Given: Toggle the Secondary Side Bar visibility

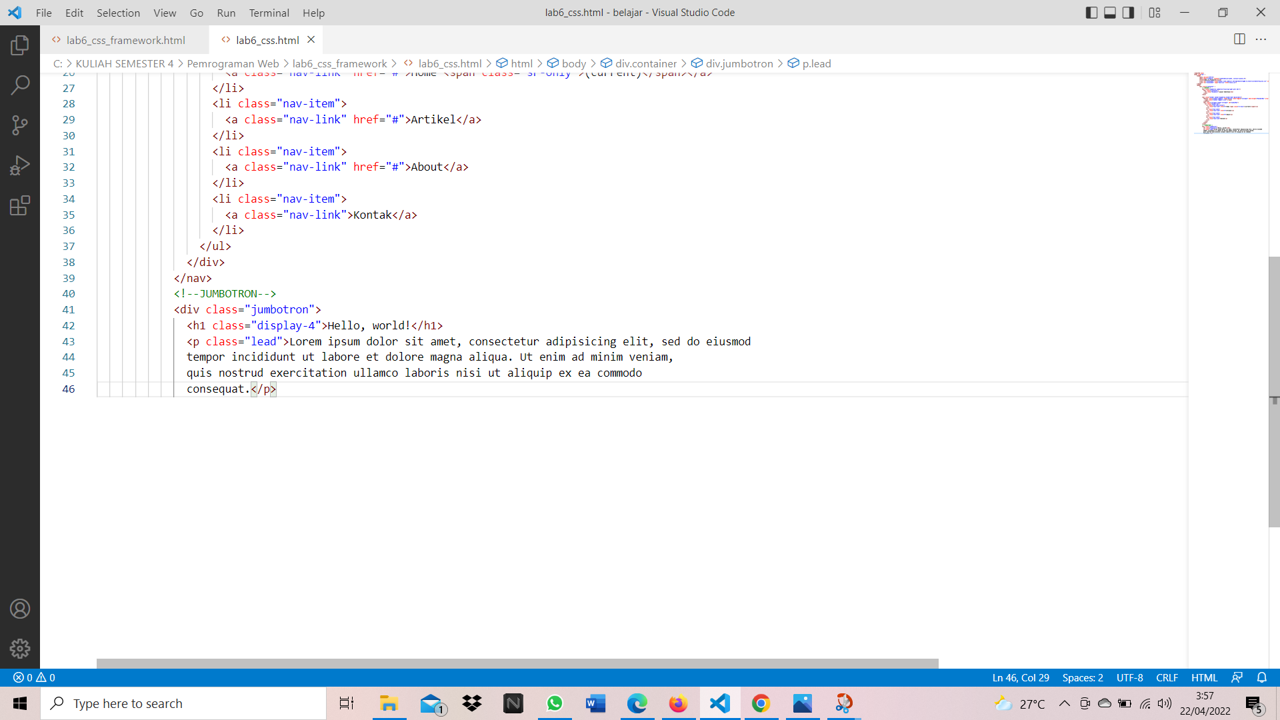Looking at the screenshot, I should [1128, 12].
